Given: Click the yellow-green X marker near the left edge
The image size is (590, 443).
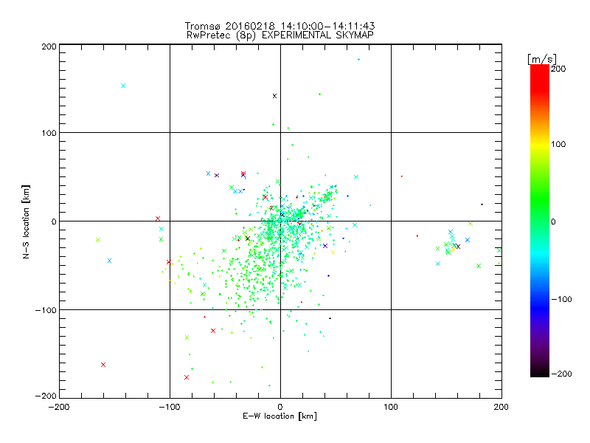Looking at the screenshot, I should pos(98,240).
